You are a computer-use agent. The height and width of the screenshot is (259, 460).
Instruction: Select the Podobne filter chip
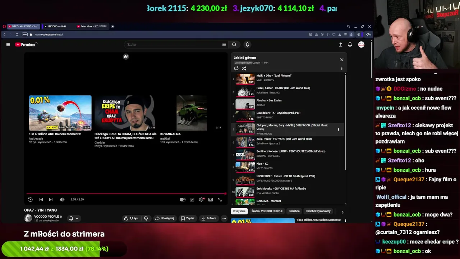coord(294,211)
